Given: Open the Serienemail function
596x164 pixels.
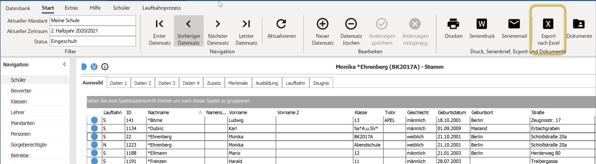Looking at the screenshot, I should coord(514,29).
